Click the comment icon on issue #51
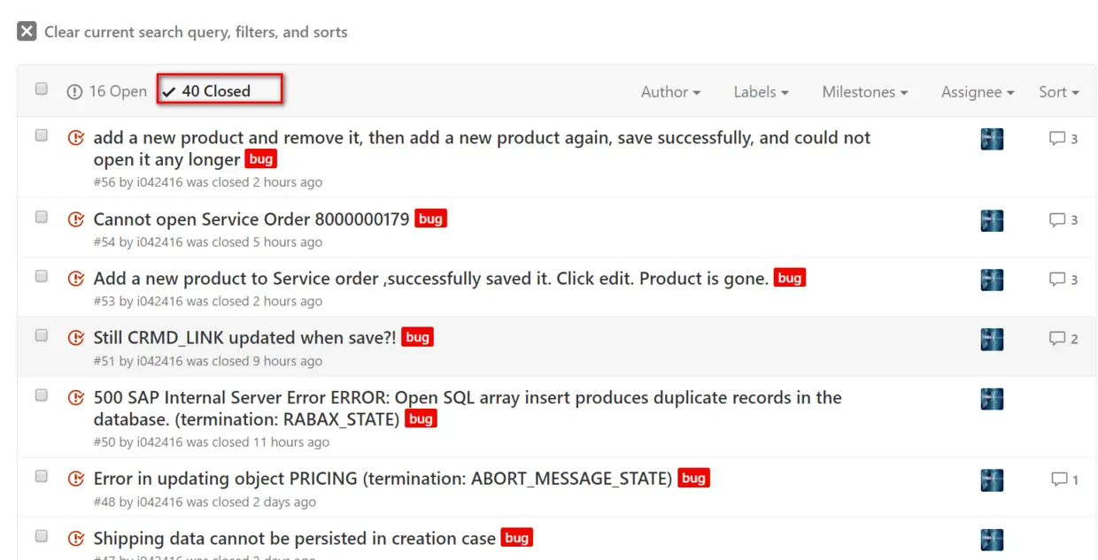Image resolution: width=1098 pixels, height=560 pixels. 1057,338
